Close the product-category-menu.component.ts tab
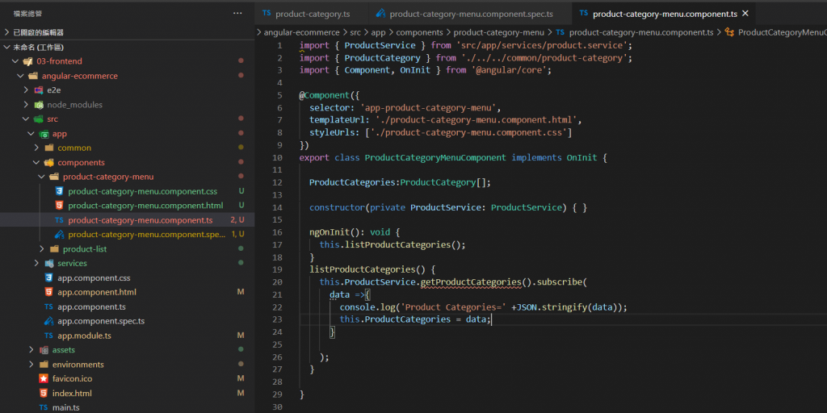Image resolution: width=827 pixels, height=413 pixels. coord(745,13)
